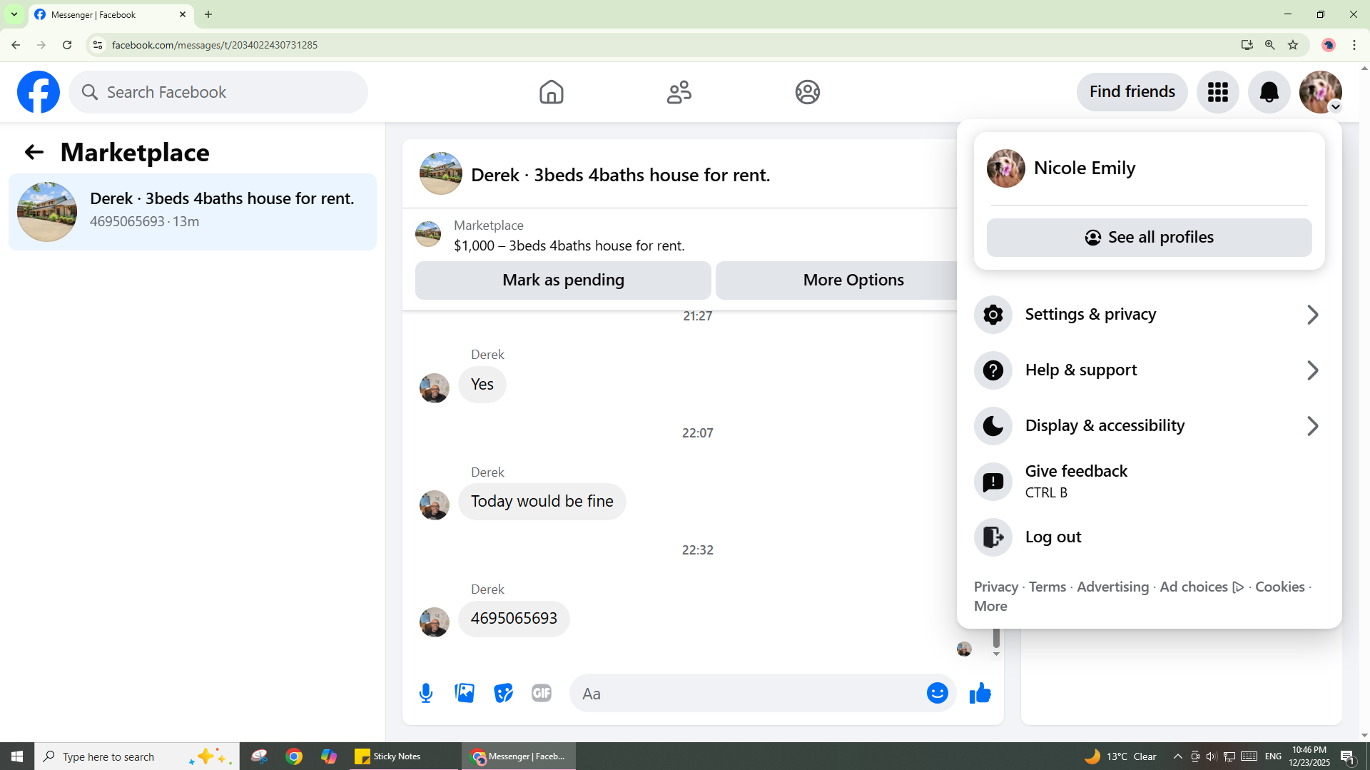Open Display & accessibility menu item

pos(1149,426)
